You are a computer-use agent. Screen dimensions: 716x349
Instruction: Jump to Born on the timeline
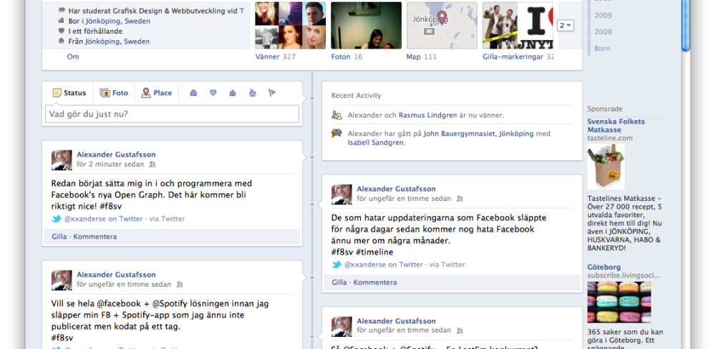602,48
